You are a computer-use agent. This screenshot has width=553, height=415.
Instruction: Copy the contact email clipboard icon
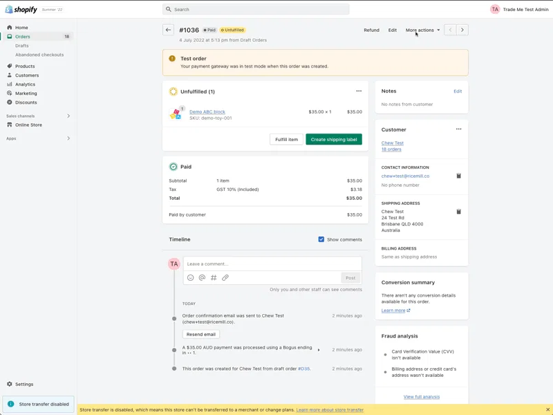pos(458,176)
